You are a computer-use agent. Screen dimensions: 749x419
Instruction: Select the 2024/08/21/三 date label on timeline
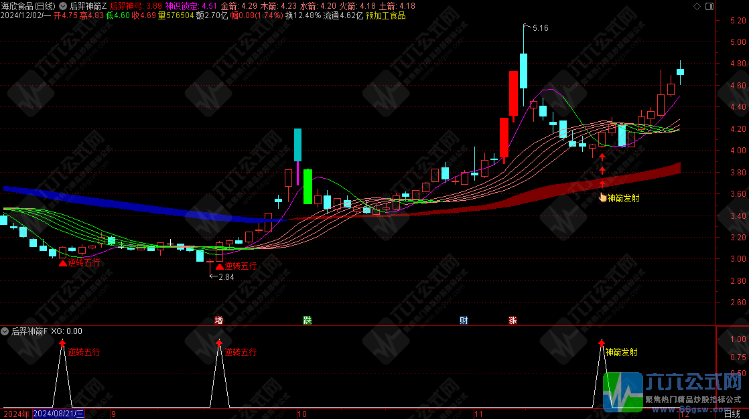(59, 414)
